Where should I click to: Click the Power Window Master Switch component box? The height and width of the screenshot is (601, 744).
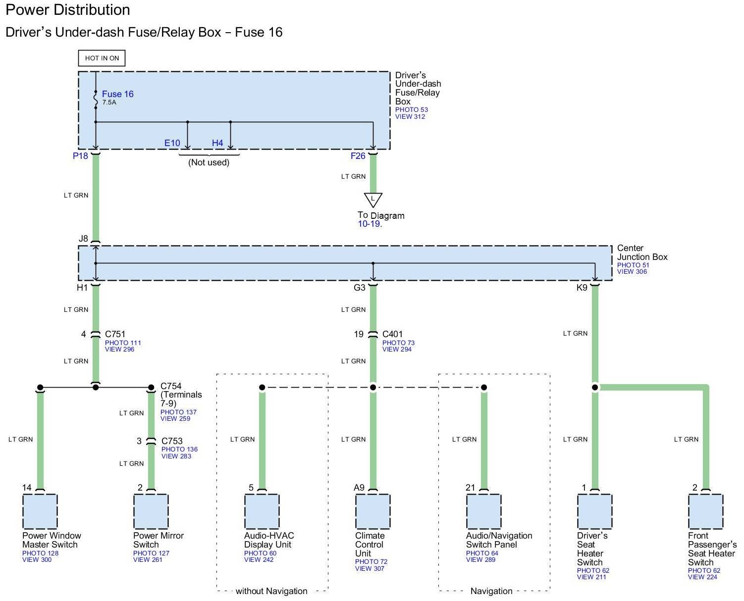click(40, 511)
